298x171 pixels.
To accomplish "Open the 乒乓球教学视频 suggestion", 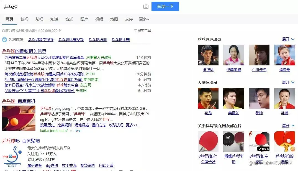I will point(41,40).
